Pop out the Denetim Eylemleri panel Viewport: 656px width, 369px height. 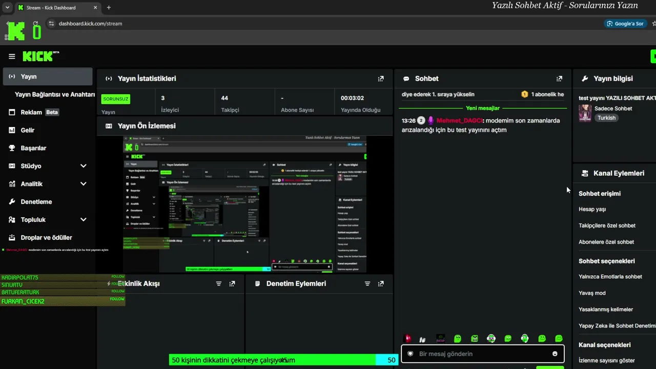[381, 283]
